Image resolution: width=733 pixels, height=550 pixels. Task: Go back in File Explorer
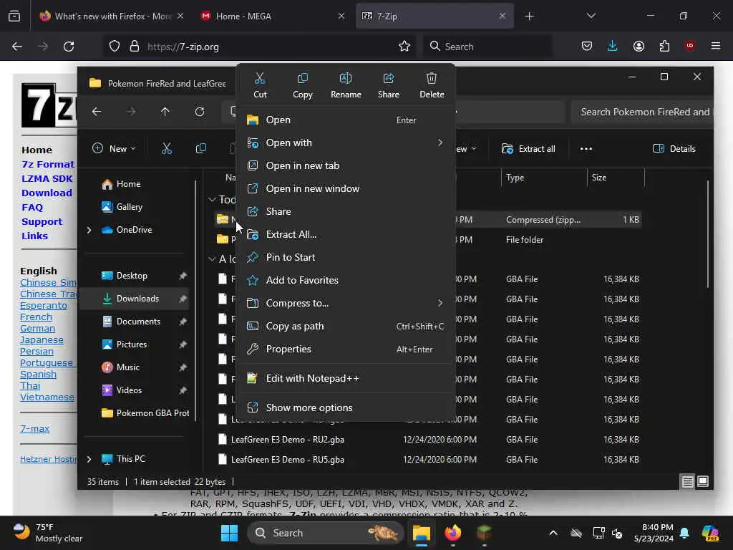[x=97, y=112]
